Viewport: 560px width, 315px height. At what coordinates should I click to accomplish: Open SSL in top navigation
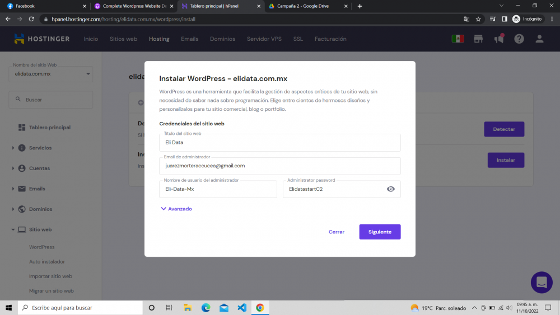(x=298, y=39)
